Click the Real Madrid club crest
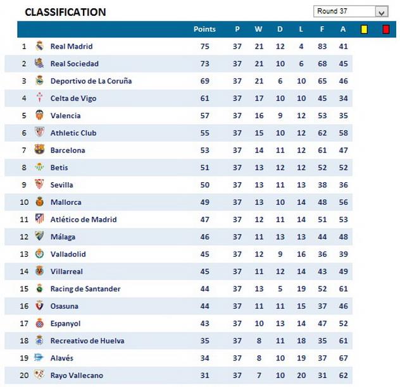This screenshot has width=400, height=387. (39, 46)
